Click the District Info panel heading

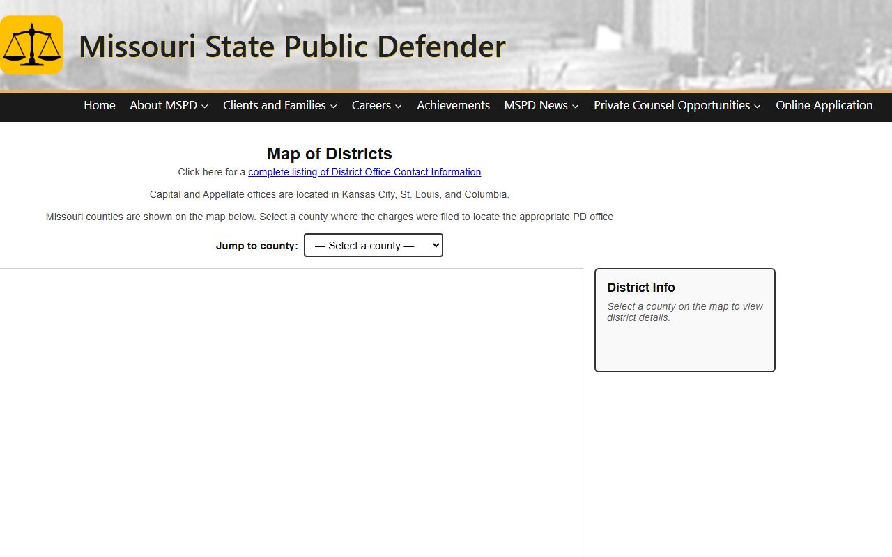point(641,288)
